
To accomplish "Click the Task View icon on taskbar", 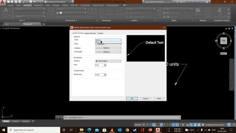I will click(71, 130).
